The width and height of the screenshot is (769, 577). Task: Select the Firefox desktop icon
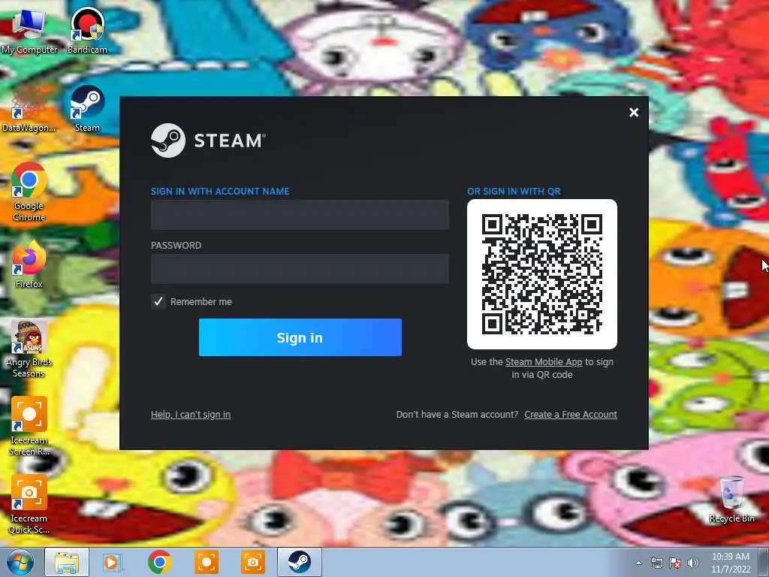click(29, 264)
